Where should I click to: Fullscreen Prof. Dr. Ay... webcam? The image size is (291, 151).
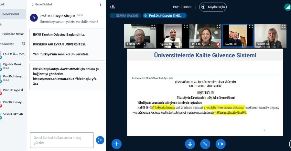click(x=219, y=27)
